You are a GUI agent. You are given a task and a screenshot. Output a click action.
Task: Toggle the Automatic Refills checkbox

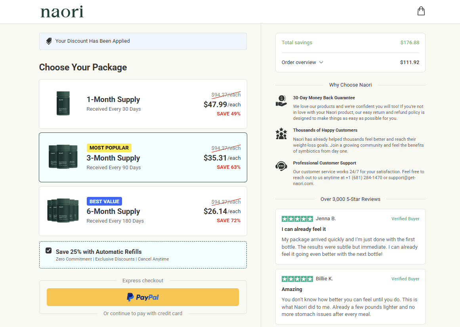[49, 251]
